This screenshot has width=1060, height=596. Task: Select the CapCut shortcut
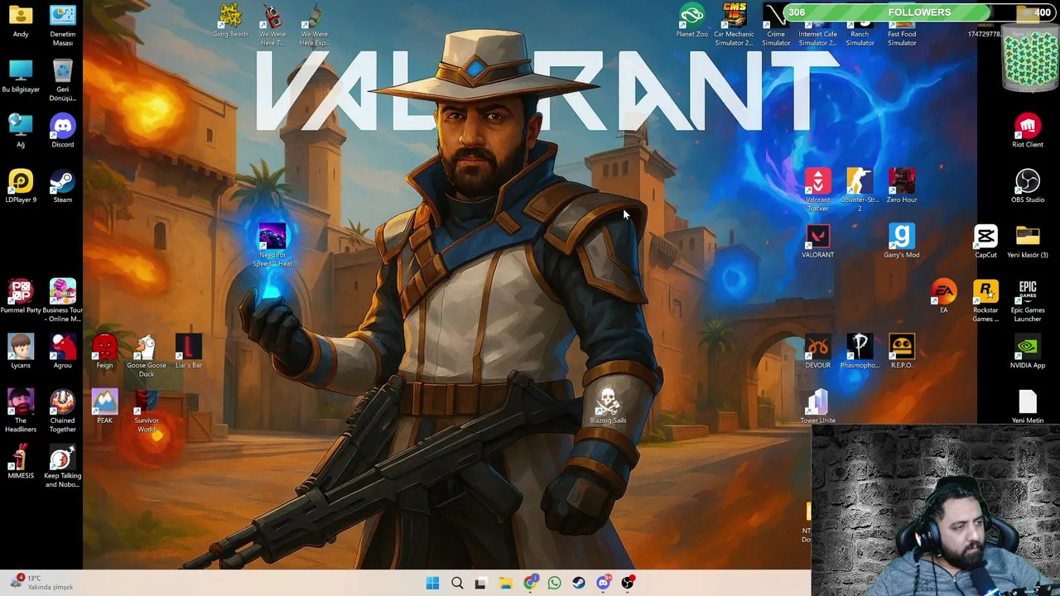(985, 243)
